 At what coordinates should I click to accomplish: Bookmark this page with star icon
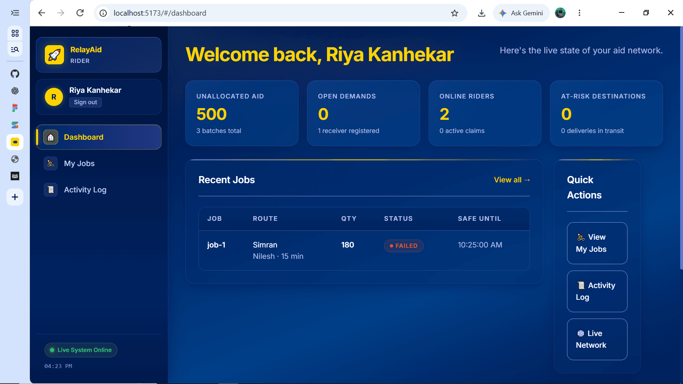click(x=455, y=13)
